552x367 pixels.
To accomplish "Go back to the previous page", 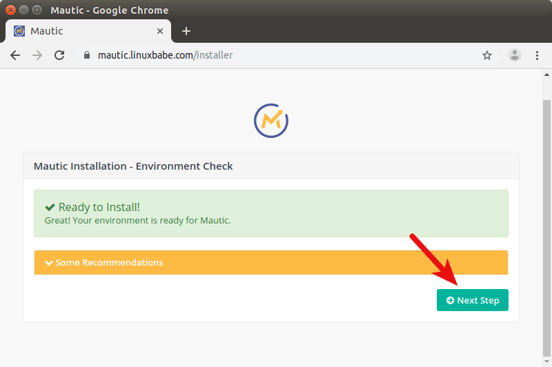I will pyautogui.click(x=15, y=55).
